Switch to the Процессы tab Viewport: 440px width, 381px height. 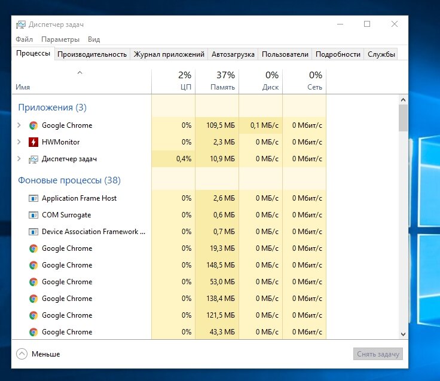click(x=33, y=53)
